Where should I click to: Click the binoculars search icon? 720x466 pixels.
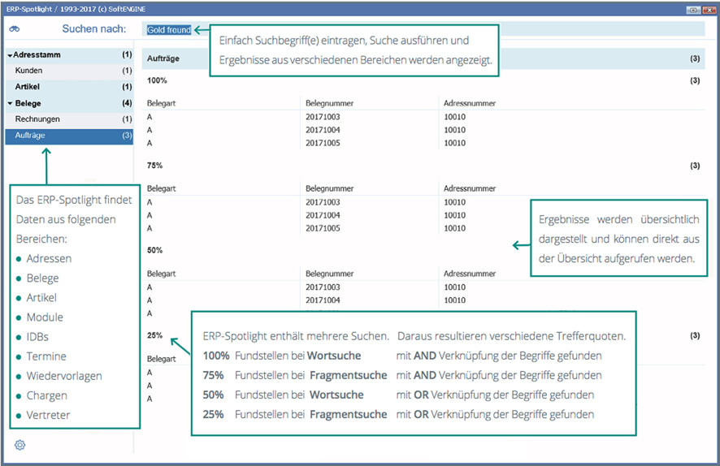(15, 29)
